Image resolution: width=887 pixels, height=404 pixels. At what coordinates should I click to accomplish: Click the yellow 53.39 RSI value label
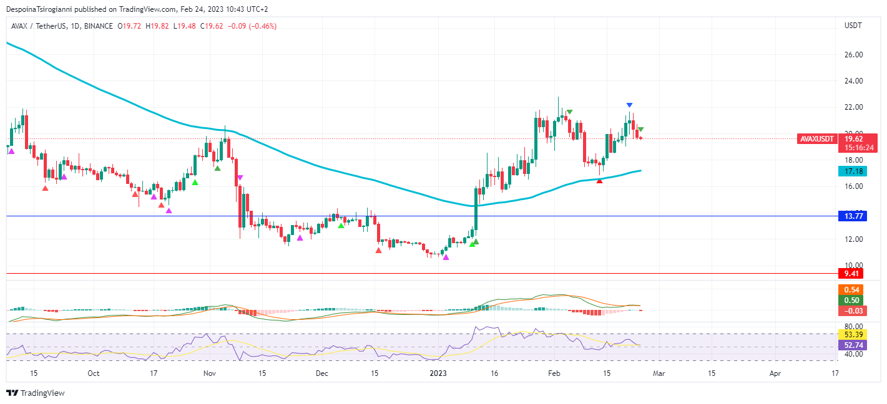853,334
